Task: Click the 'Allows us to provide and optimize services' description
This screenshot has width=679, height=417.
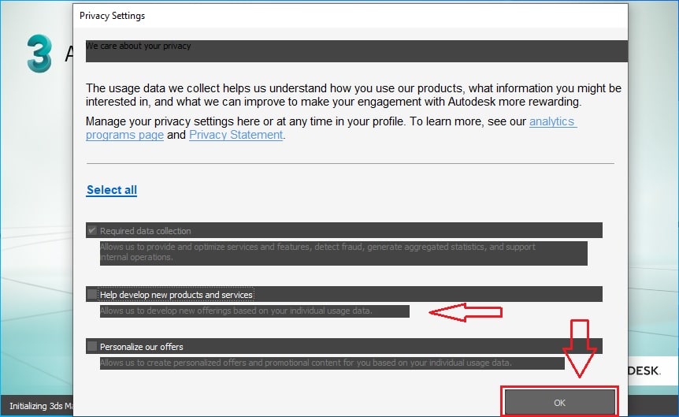Action: pos(317,251)
